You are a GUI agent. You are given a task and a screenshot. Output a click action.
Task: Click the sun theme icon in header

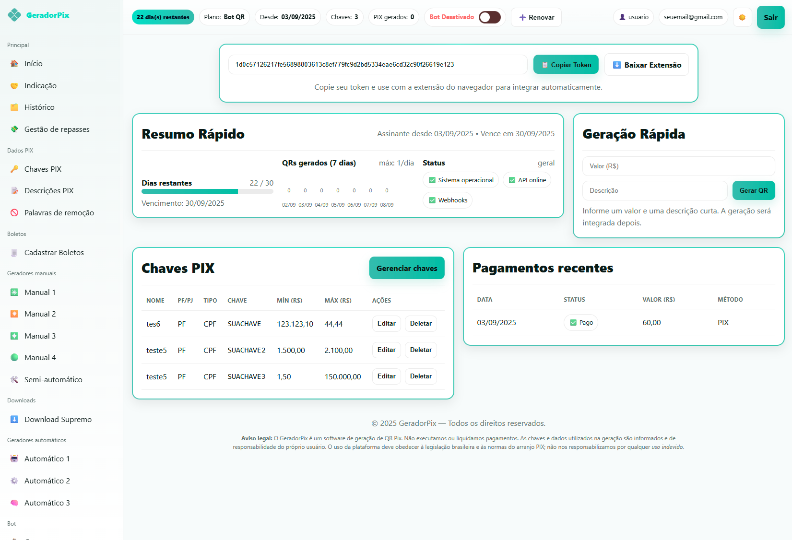pos(742,17)
